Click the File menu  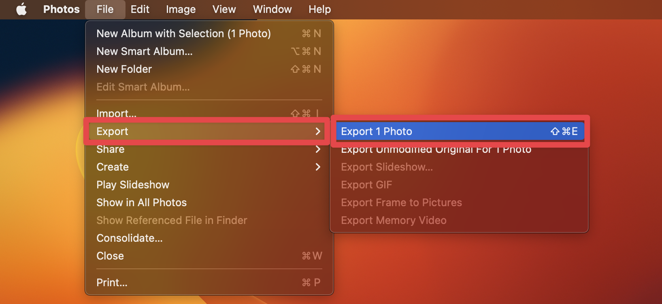tap(105, 9)
